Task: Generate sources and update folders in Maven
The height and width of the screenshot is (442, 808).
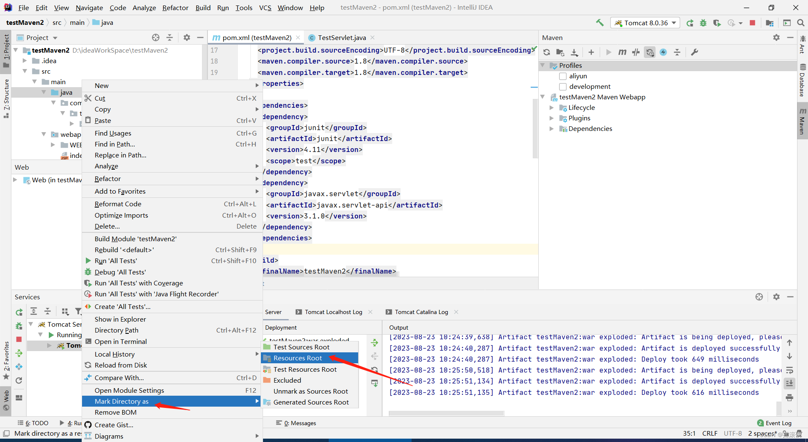Action: click(x=560, y=52)
